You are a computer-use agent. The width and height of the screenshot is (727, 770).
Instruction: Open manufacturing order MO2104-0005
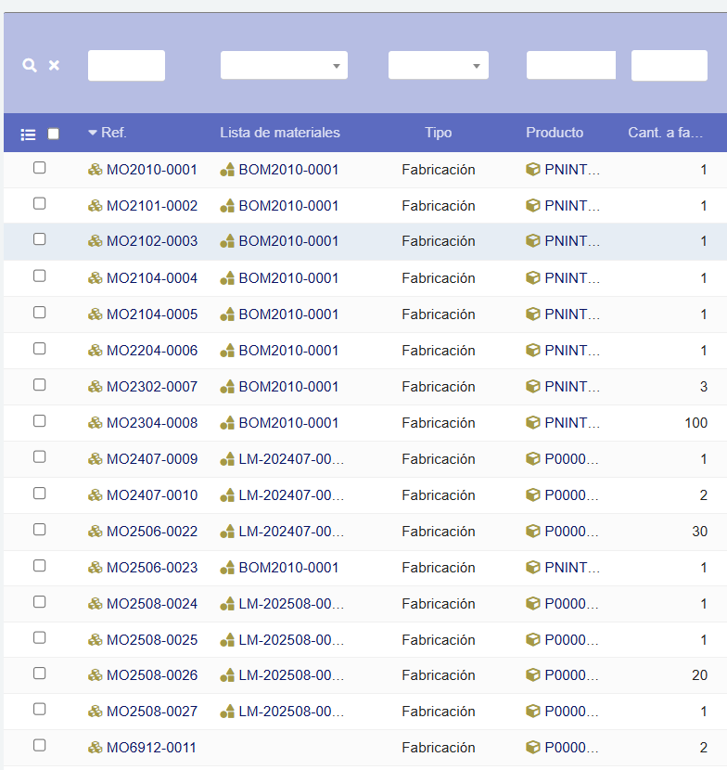152,314
